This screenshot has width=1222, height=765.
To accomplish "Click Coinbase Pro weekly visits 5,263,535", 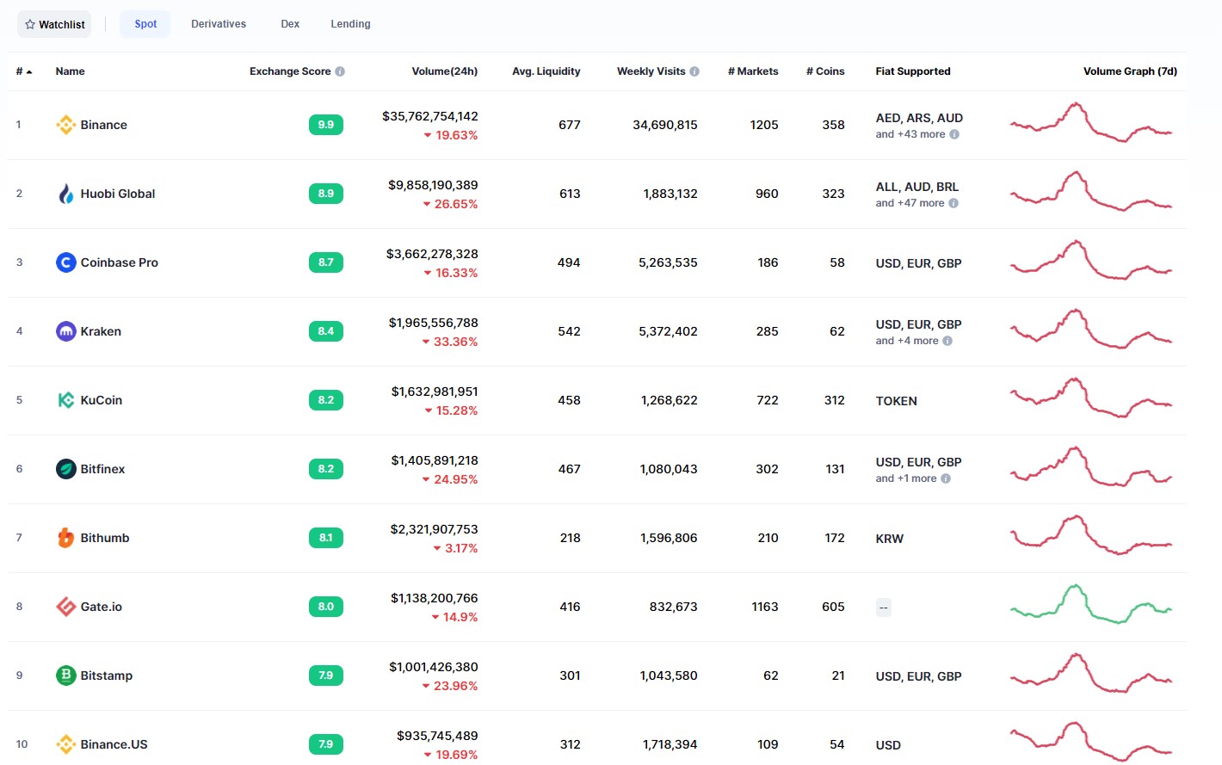I will [x=668, y=262].
